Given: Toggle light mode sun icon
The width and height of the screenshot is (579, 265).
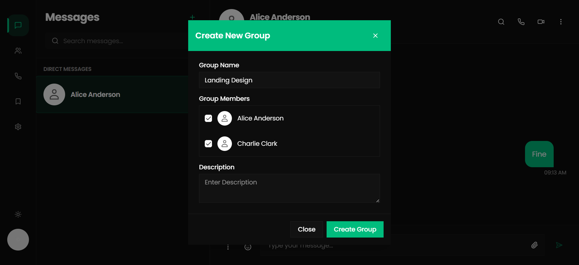Looking at the screenshot, I should 18,214.
